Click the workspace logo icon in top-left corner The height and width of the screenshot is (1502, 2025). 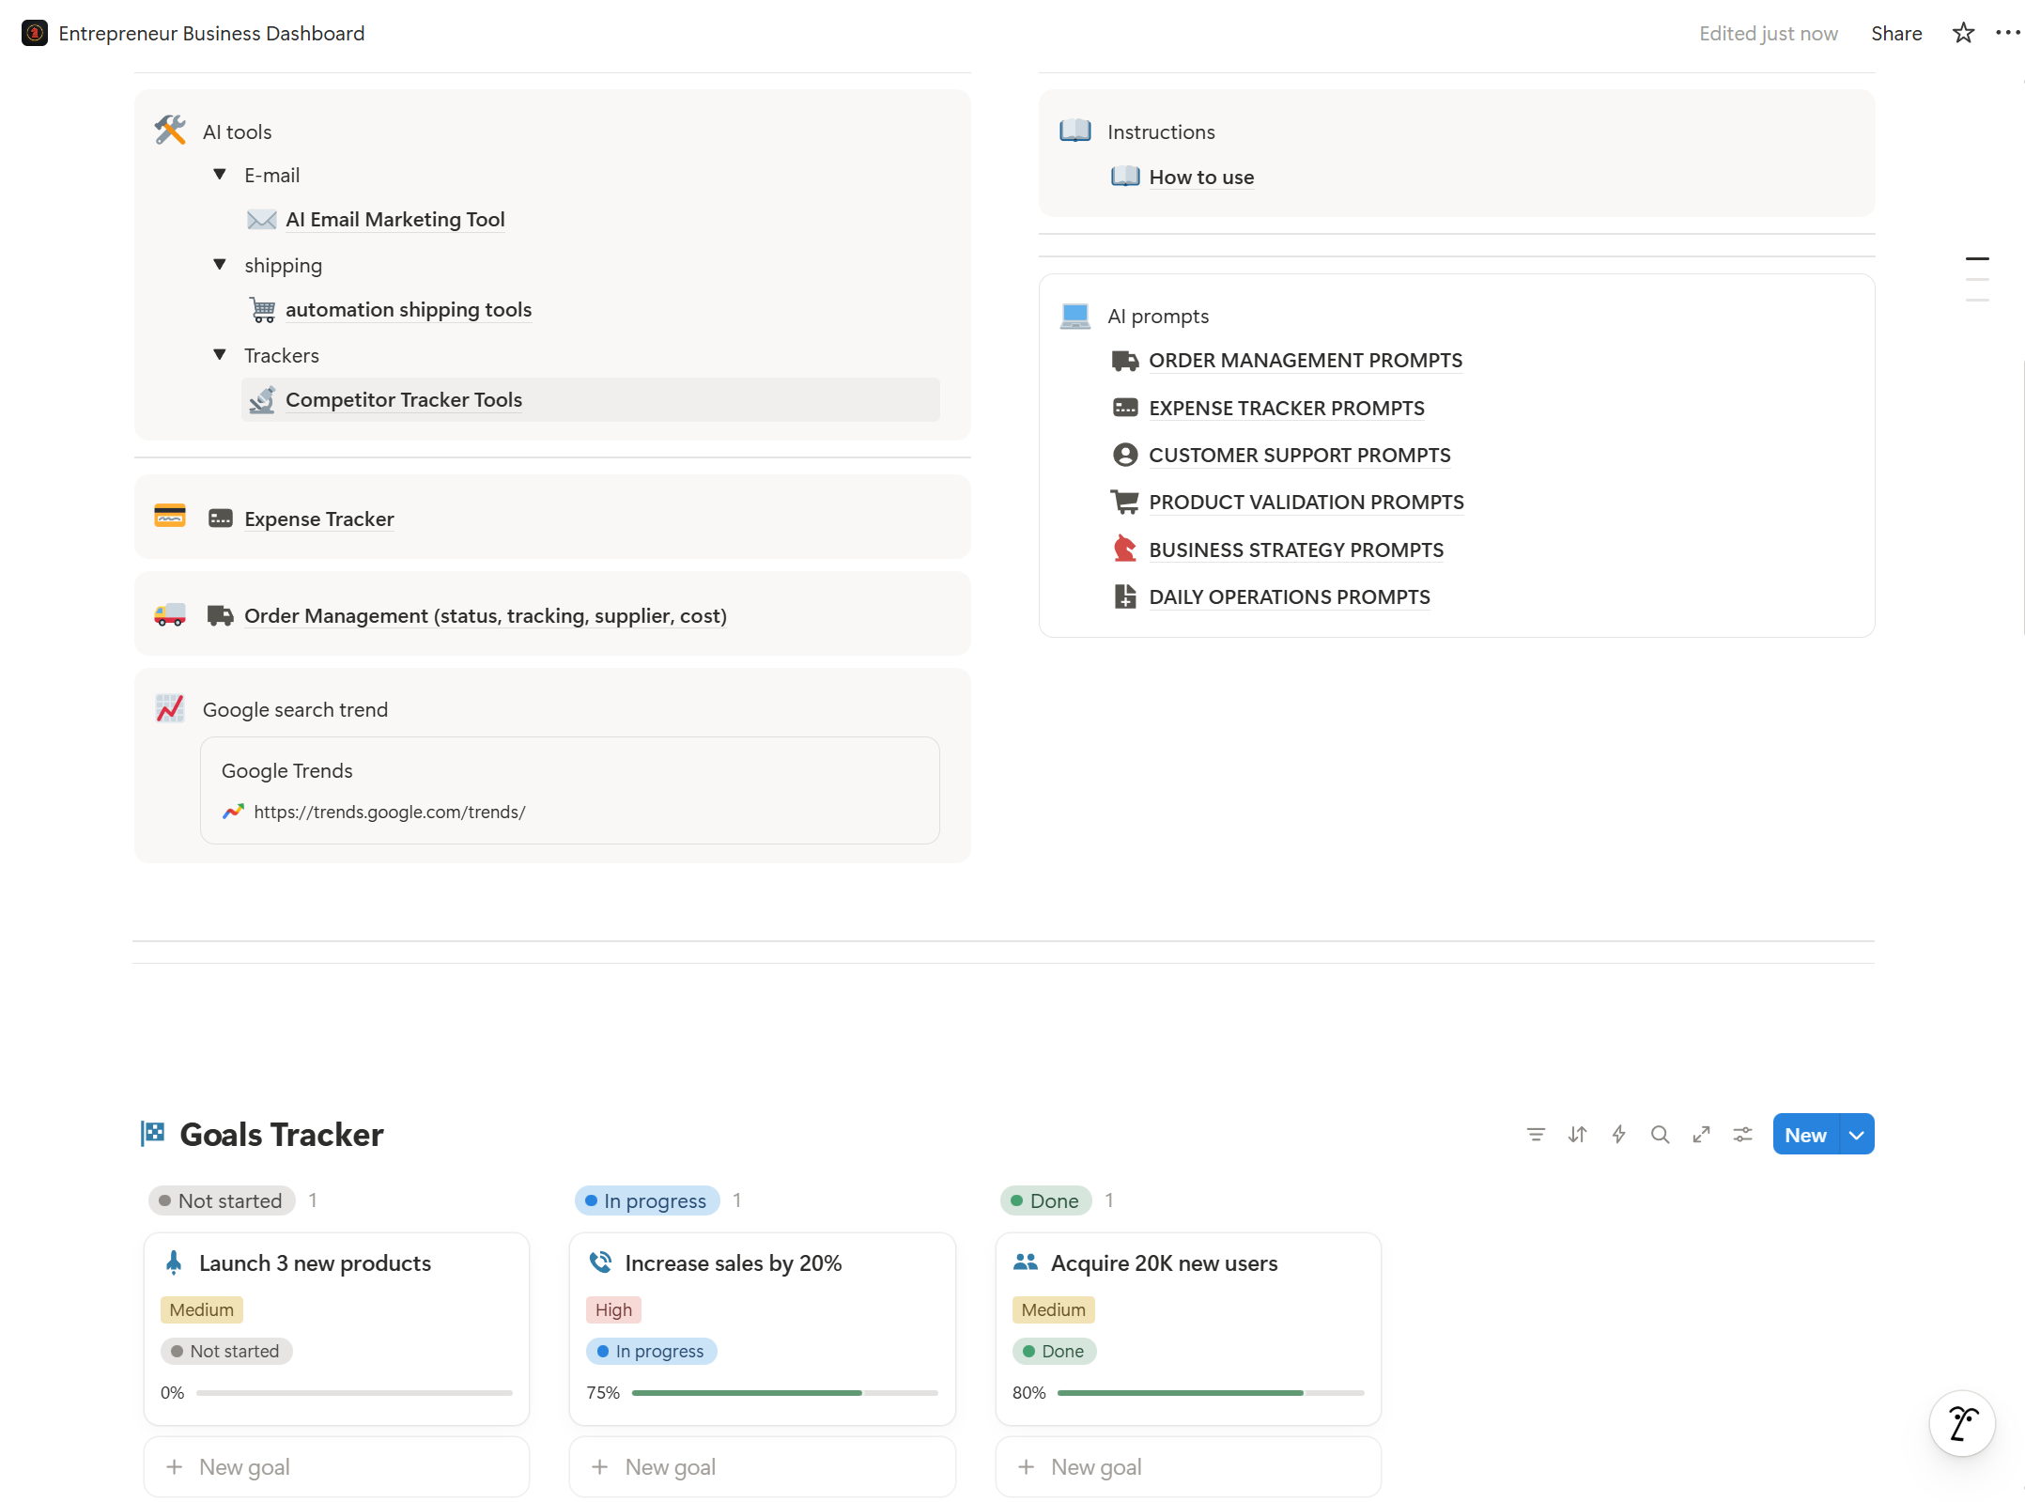(34, 33)
